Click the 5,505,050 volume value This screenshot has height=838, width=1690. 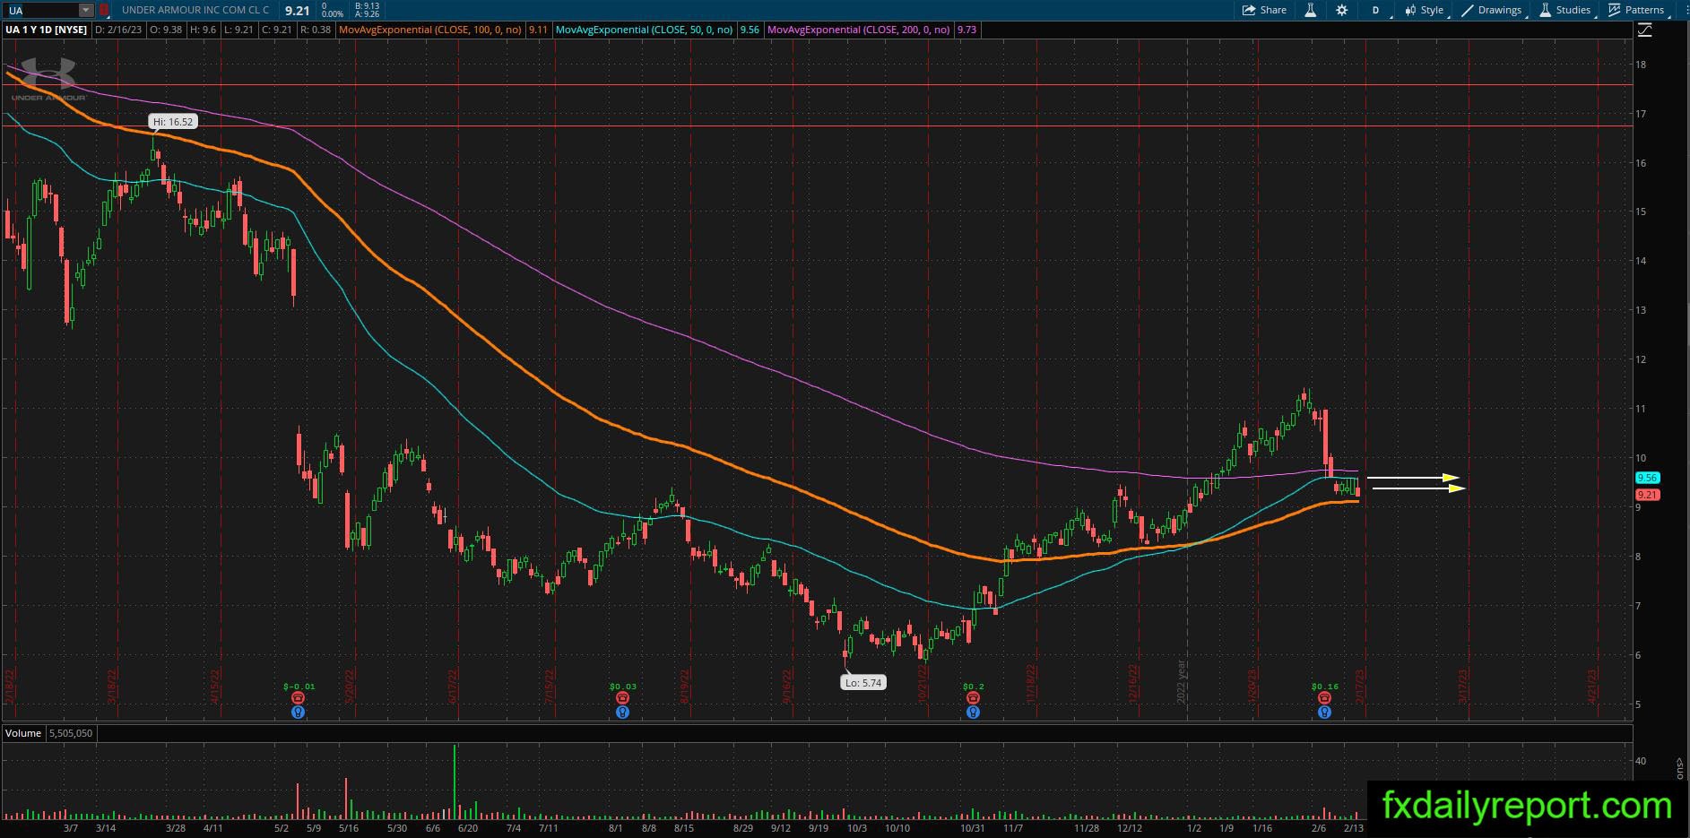71,733
